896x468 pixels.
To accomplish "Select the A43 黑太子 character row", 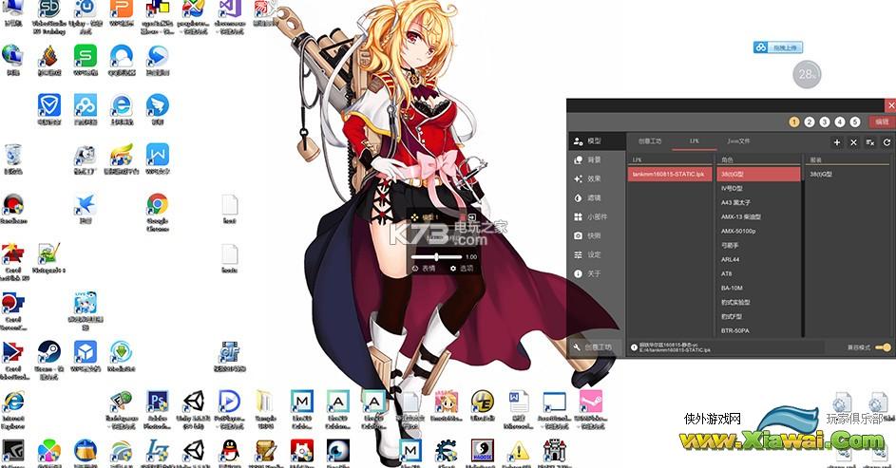I will tap(758, 202).
